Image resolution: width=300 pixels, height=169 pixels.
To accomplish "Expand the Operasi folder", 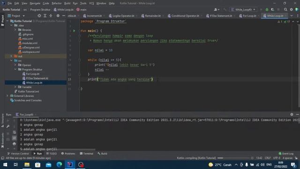I will [x=15, y=65].
